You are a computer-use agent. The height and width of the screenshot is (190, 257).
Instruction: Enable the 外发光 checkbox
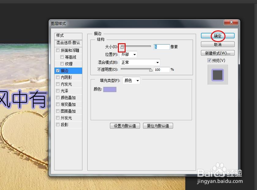[x=58, y=118]
